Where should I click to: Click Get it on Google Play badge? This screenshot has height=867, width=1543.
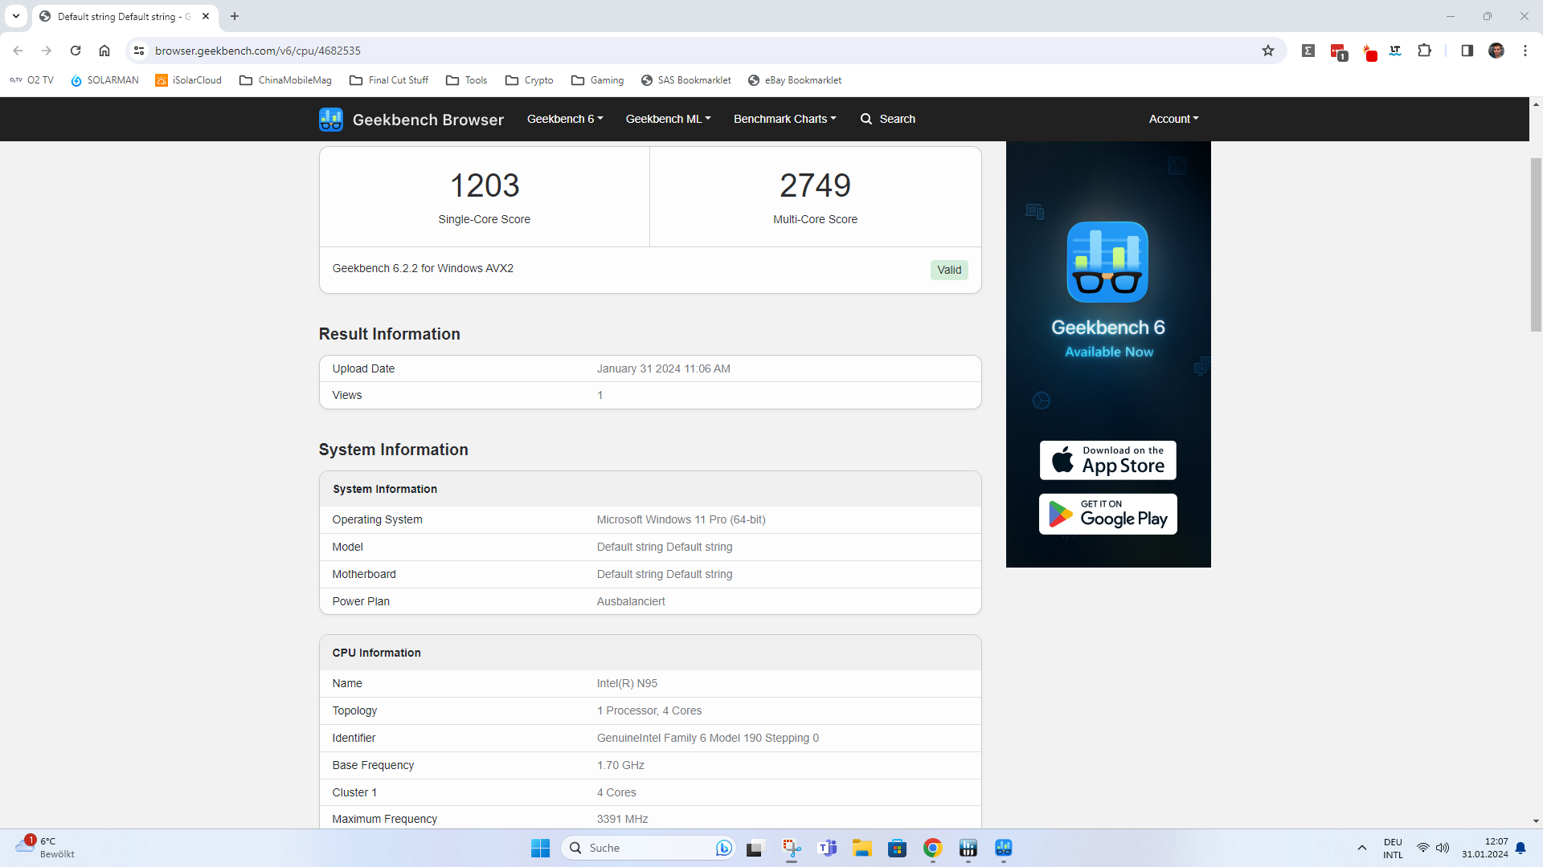click(x=1108, y=514)
